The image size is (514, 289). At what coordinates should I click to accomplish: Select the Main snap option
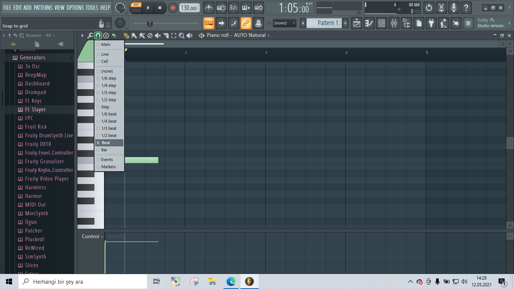[x=109, y=44]
